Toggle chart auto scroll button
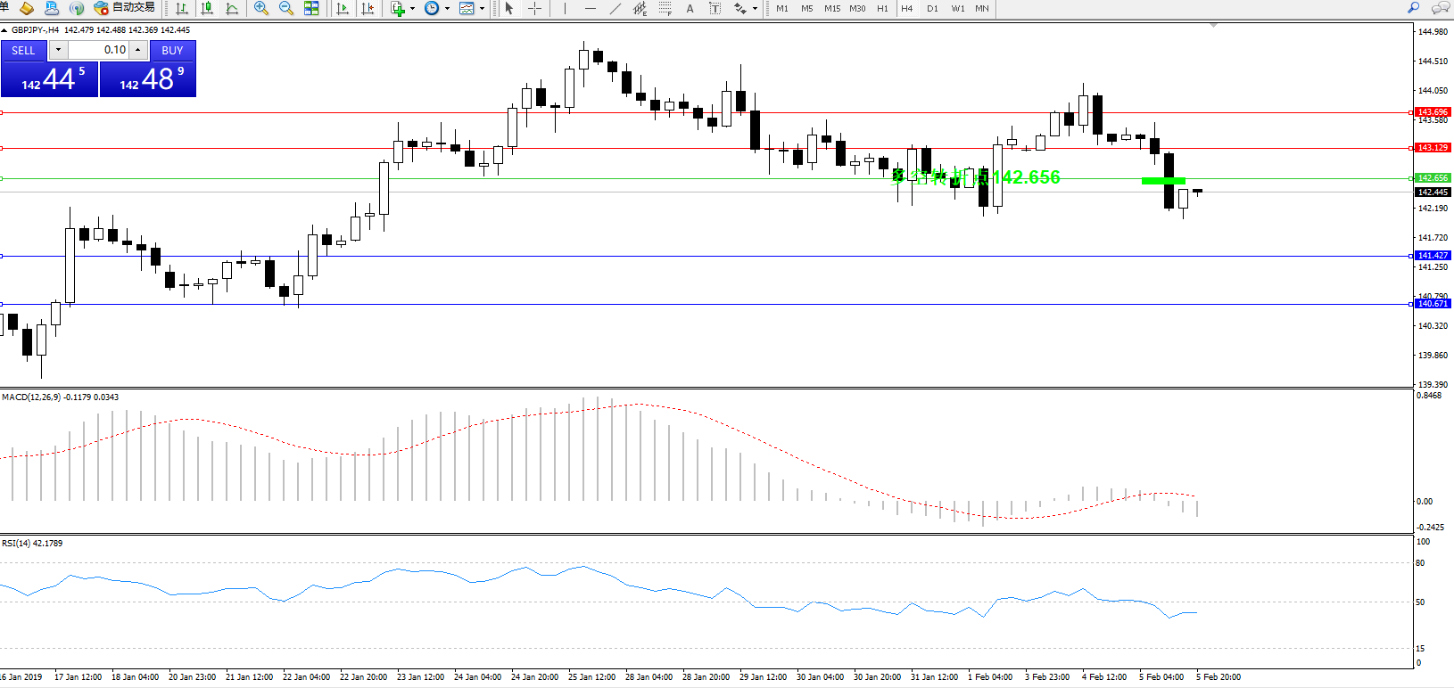Screen dimensions: 1454x688 (x=343, y=8)
